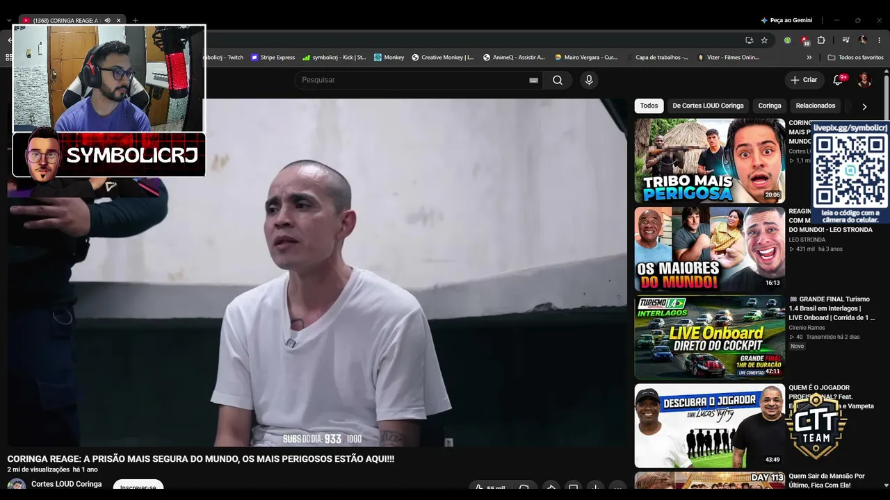Open the Capa de trabalhos bookmark
Image resolution: width=890 pixels, height=500 pixels.
[658, 58]
